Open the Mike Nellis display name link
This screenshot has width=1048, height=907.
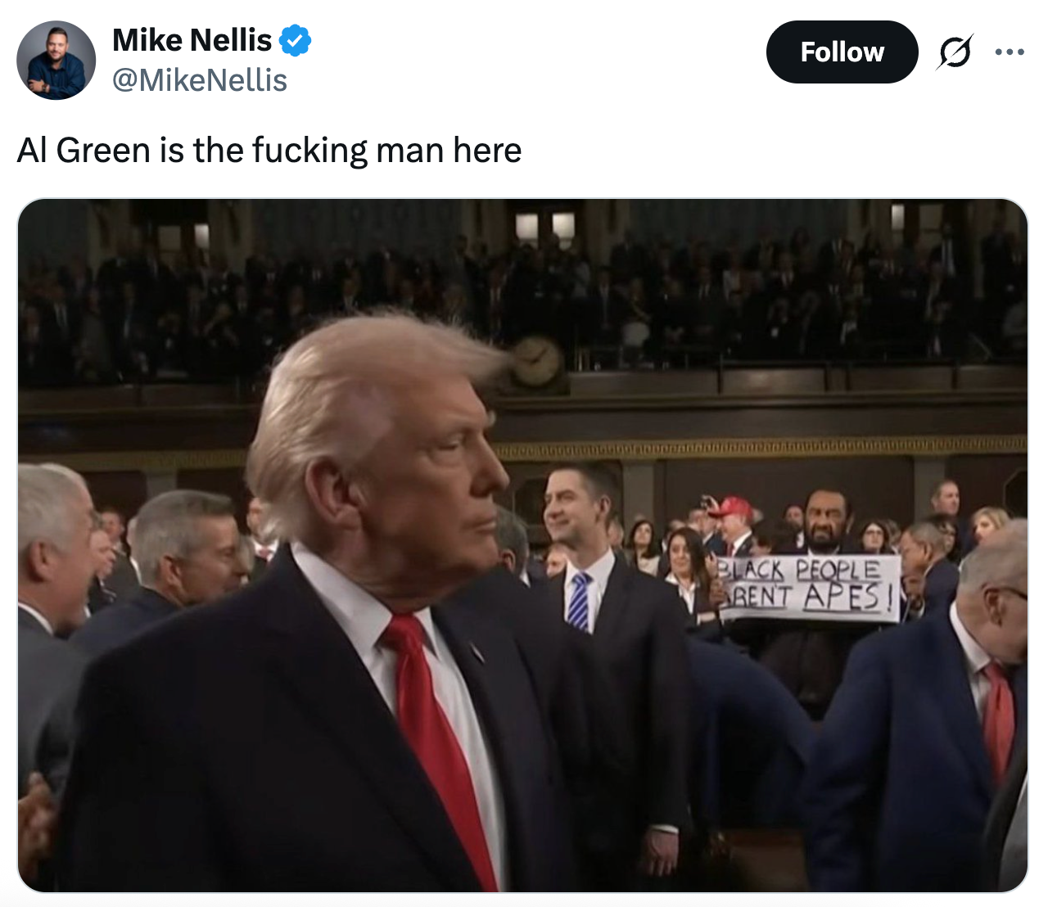[192, 40]
